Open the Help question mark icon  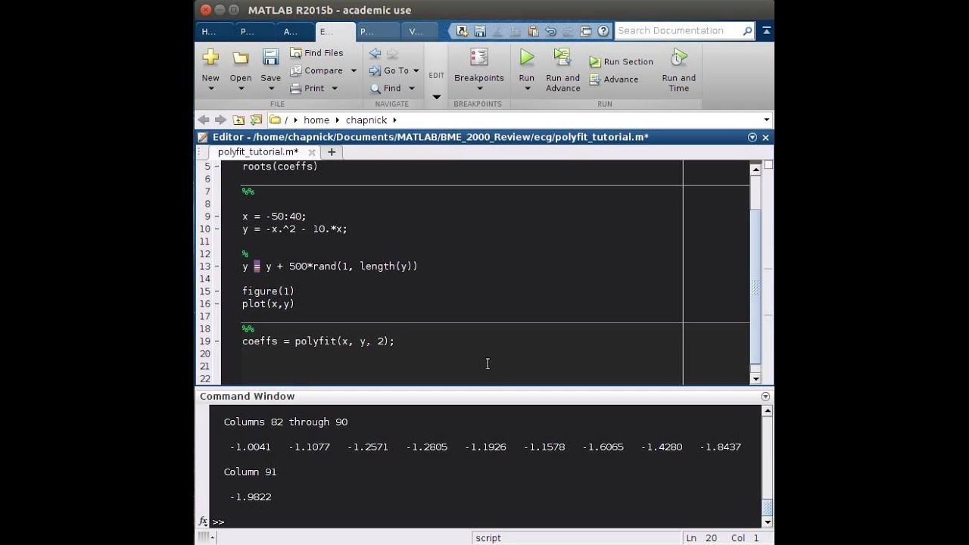point(603,31)
